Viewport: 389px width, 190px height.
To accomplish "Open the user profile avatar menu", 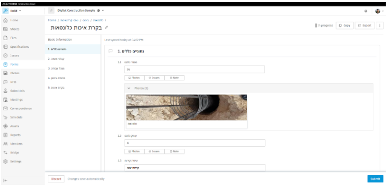I will [379, 11].
